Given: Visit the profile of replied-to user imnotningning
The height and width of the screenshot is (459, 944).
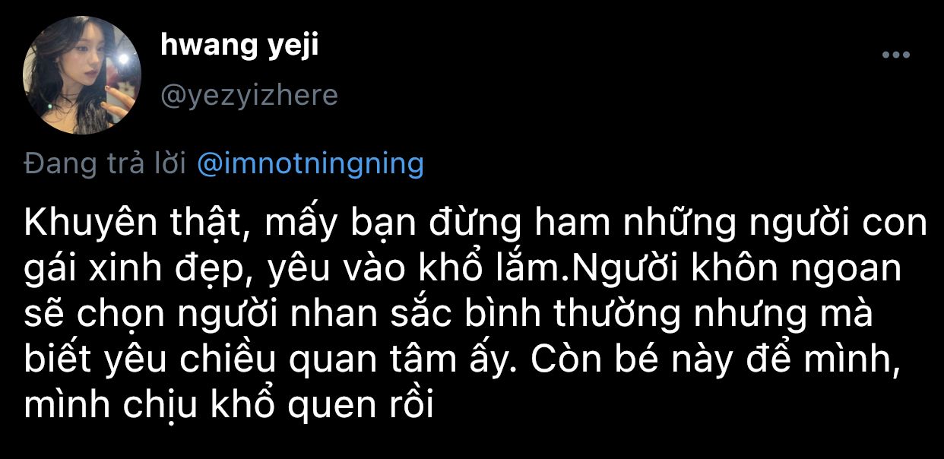Looking at the screenshot, I should pyautogui.click(x=310, y=164).
